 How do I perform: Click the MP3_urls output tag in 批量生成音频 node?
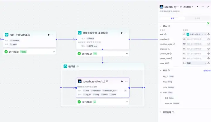(92, 46)
